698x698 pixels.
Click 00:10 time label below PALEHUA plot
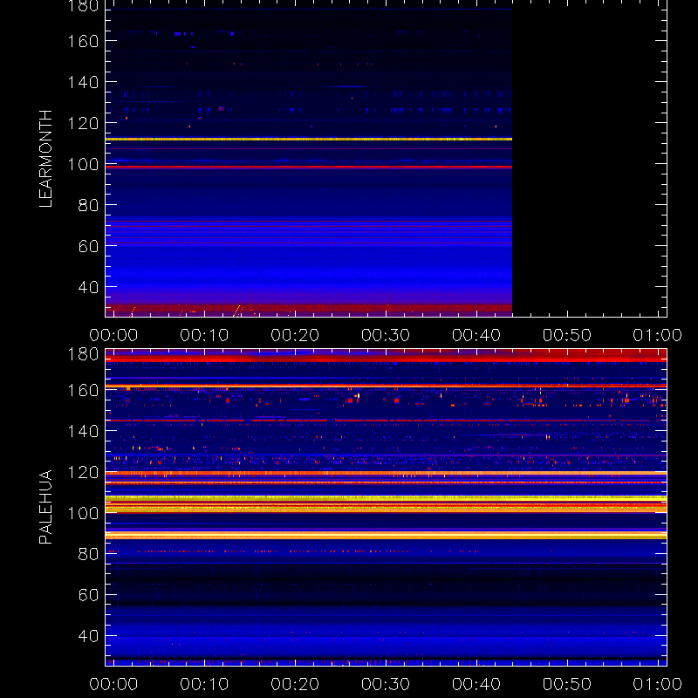(x=204, y=684)
